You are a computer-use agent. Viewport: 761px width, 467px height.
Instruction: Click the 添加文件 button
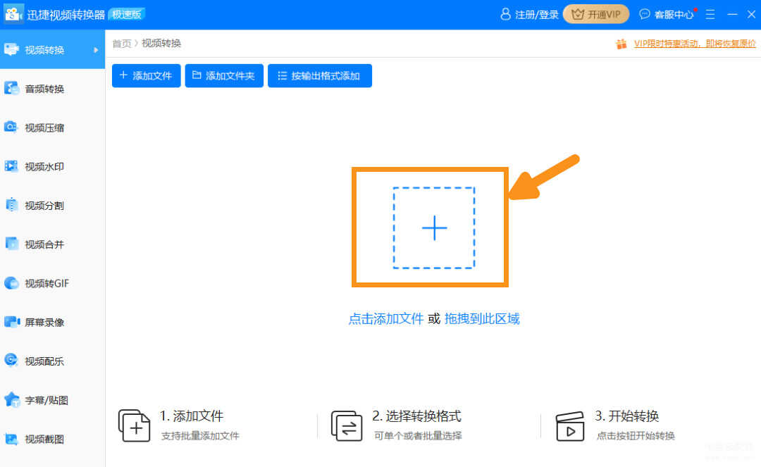click(146, 75)
